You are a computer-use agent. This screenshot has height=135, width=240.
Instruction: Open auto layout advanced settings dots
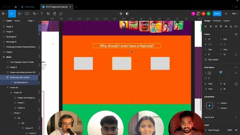tap(236, 73)
